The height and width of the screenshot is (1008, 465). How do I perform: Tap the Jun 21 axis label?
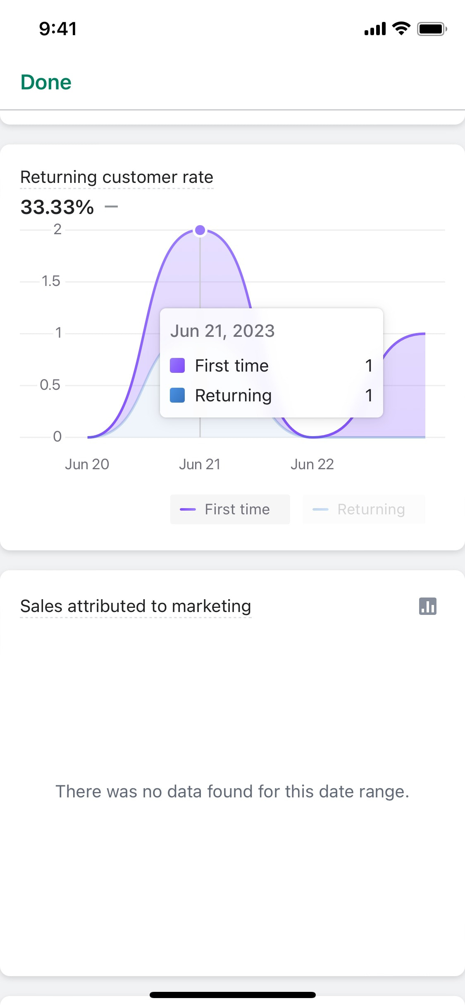(x=200, y=464)
